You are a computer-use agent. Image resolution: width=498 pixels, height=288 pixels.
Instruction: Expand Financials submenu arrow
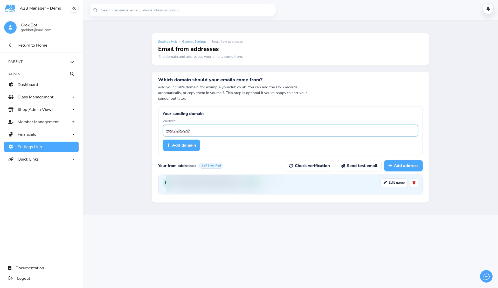tap(73, 134)
